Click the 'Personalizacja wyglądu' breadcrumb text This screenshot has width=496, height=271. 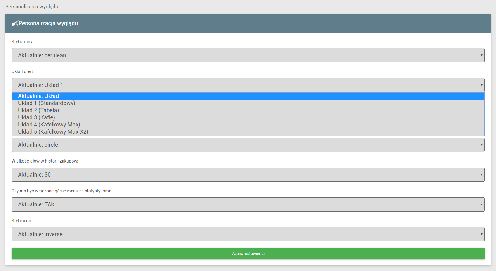32,7
